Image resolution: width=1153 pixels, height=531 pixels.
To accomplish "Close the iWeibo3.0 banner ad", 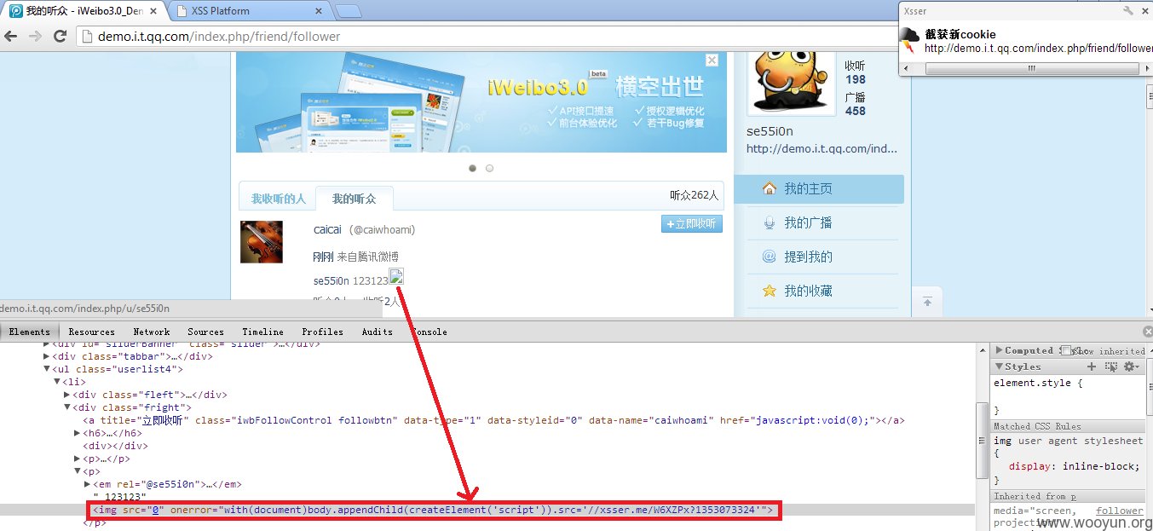I will 712,60.
